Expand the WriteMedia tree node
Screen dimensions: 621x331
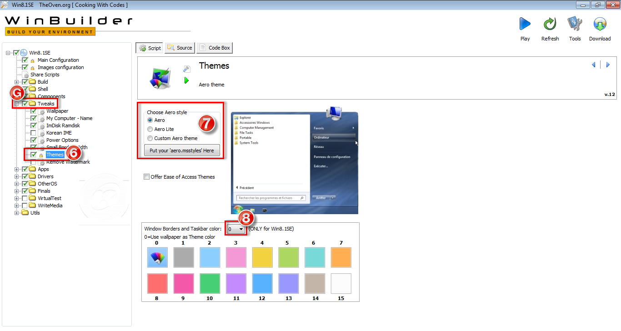(17, 206)
